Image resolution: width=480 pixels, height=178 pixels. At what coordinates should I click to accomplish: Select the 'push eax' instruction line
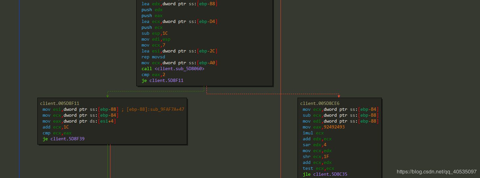(152, 16)
